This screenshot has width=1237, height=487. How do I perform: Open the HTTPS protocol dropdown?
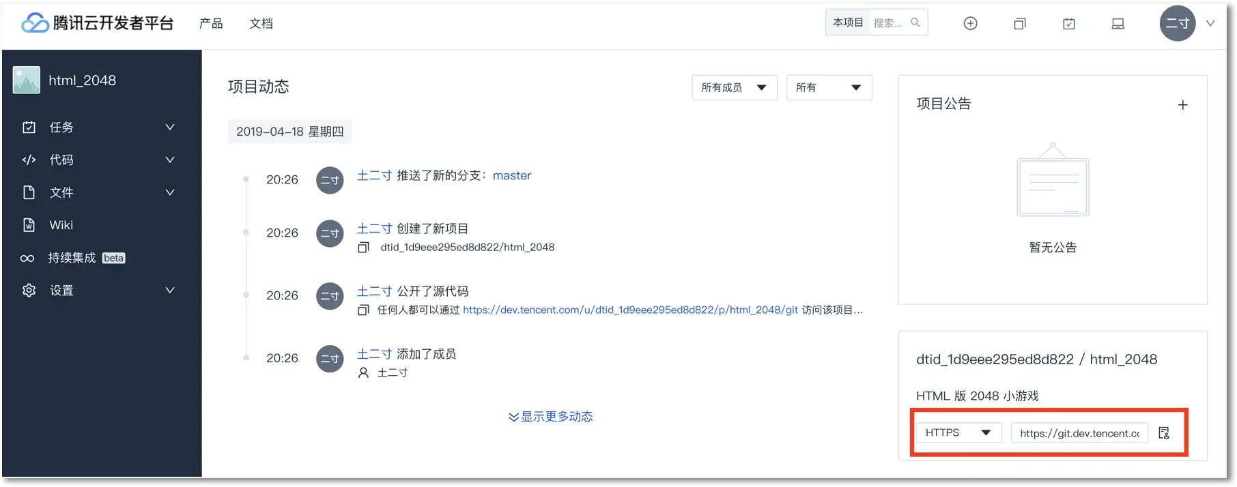(x=959, y=433)
